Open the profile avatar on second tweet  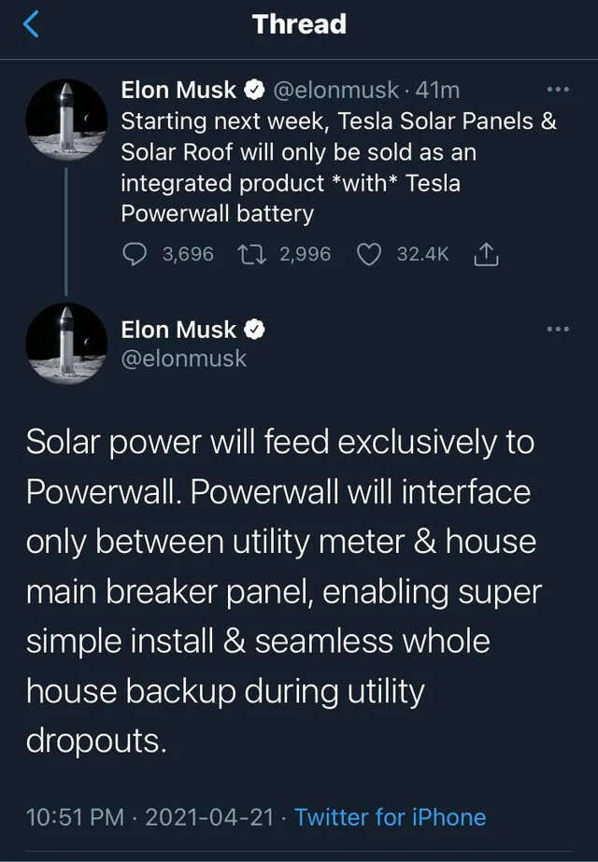click(66, 344)
